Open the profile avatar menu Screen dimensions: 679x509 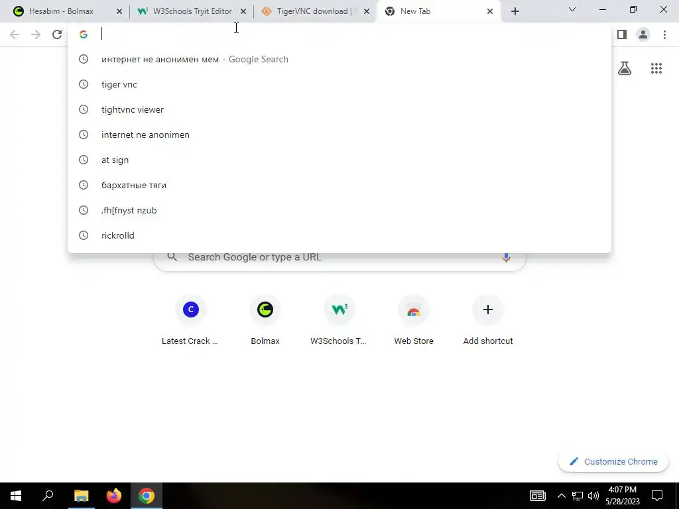(643, 34)
